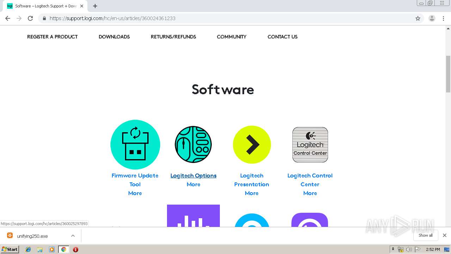Click the purple rounded software icon

310,220
